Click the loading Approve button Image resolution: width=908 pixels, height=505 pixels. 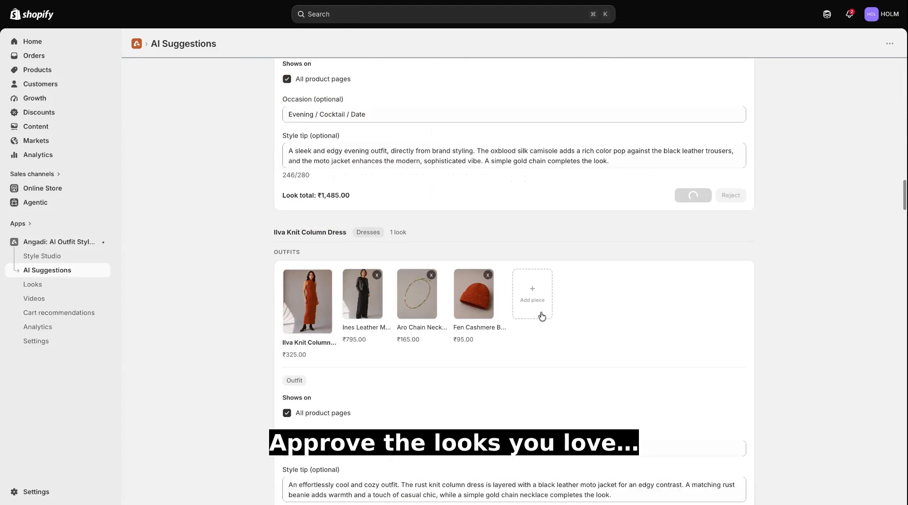pyautogui.click(x=693, y=195)
